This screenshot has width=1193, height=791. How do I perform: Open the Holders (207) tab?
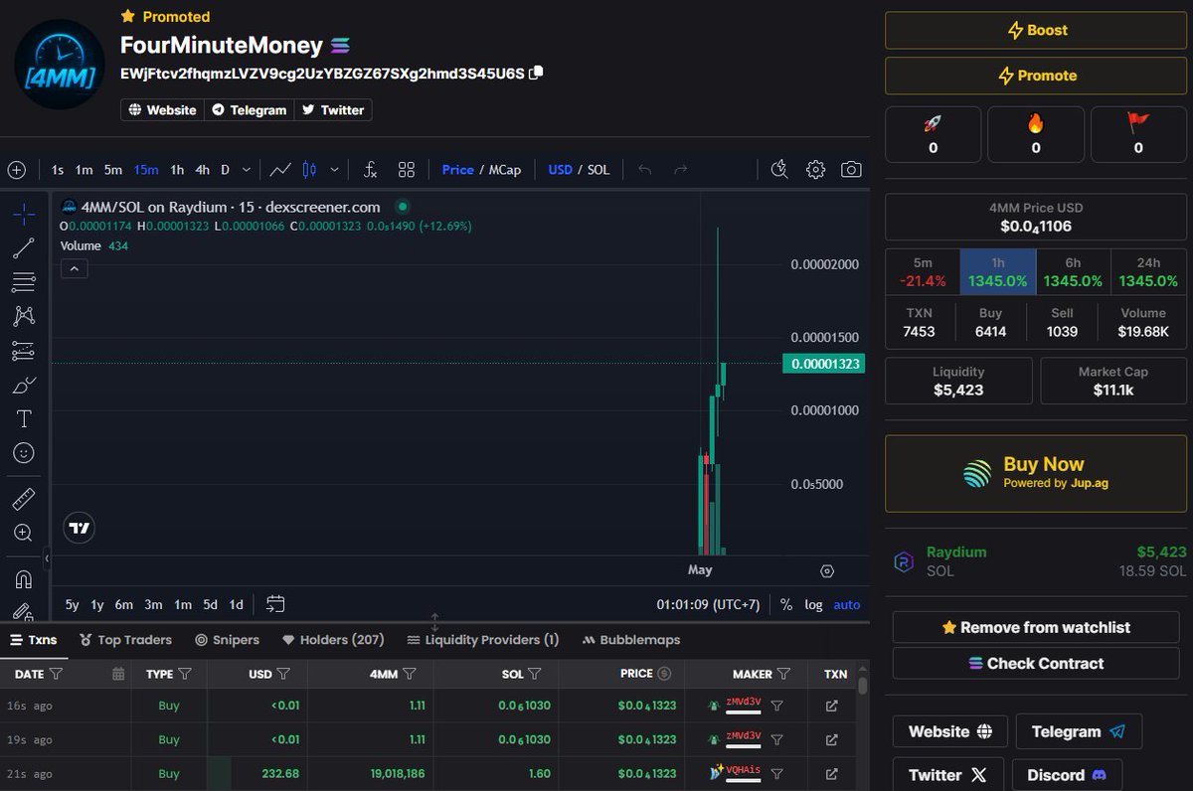[333, 640]
